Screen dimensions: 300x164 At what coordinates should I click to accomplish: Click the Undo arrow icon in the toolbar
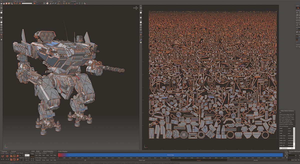(x=14, y=3)
